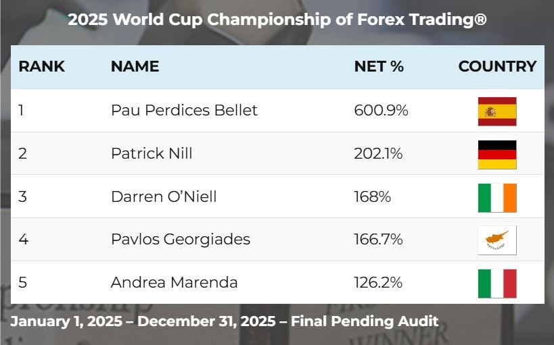Viewport: 554px width, 345px height.
Task: Click the 2025 World Cup Championship title
Action: pyautogui.click(x=277, y=20)
